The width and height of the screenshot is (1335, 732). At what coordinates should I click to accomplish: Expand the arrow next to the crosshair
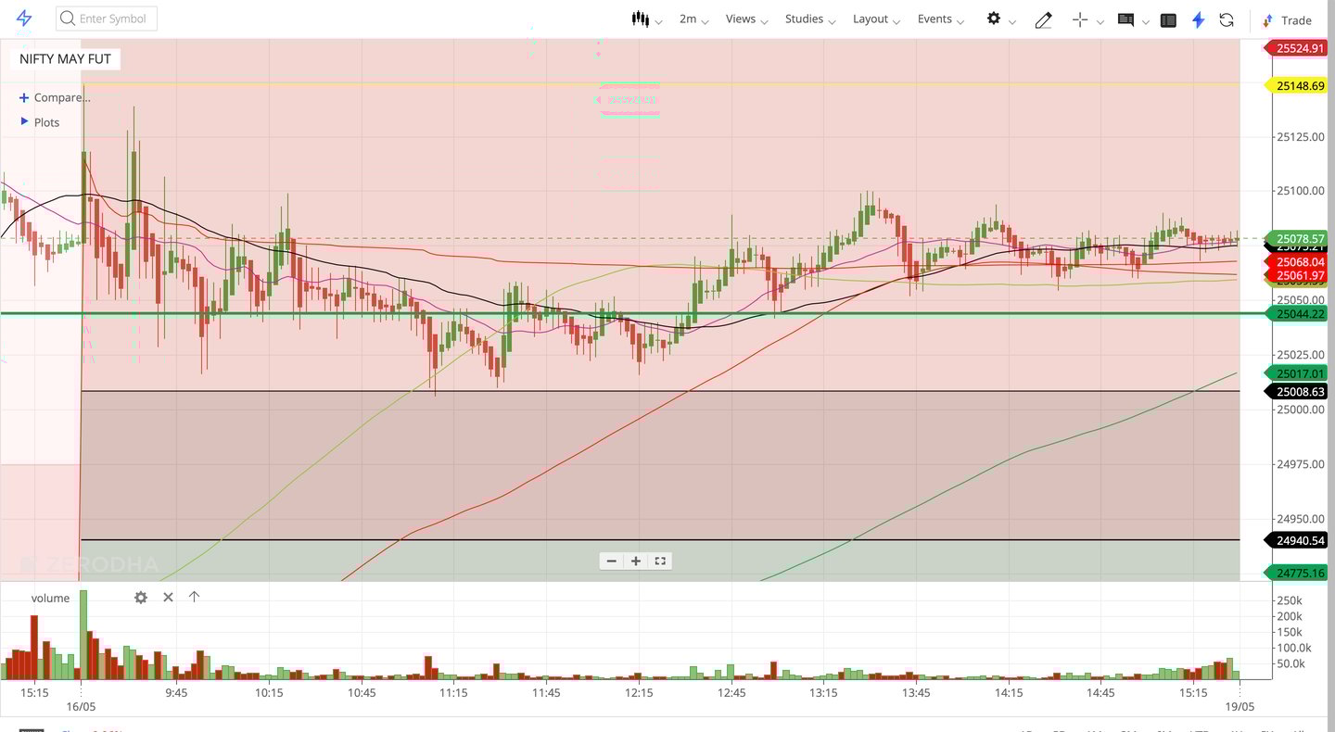tap(1100, 21)
